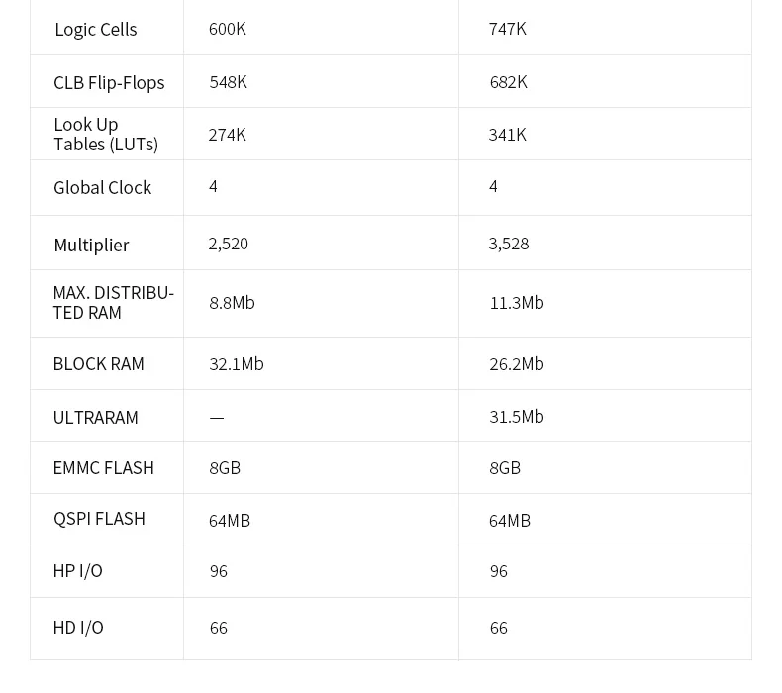Select the 682K flip-flops value
This screenshot has width=782, height=693.
coord(509,82)
